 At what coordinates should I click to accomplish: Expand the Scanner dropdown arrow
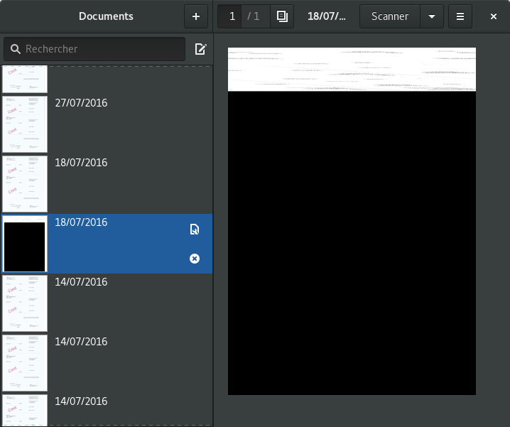pos(432,16)
